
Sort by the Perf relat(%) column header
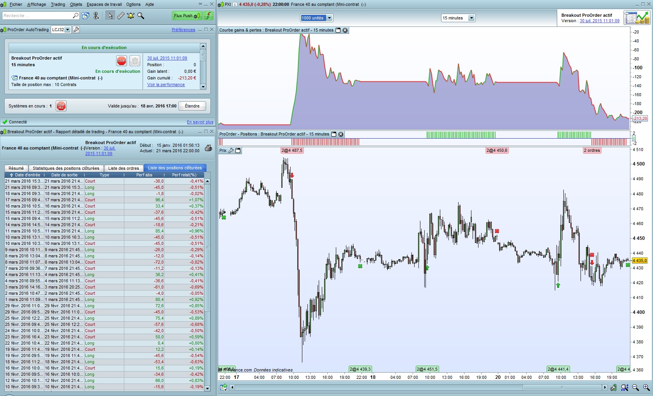click(184, 175)
